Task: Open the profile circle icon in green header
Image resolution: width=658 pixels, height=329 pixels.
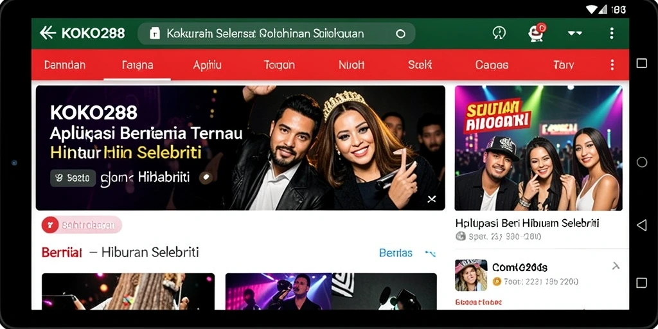Action: [x=499, y=33]
